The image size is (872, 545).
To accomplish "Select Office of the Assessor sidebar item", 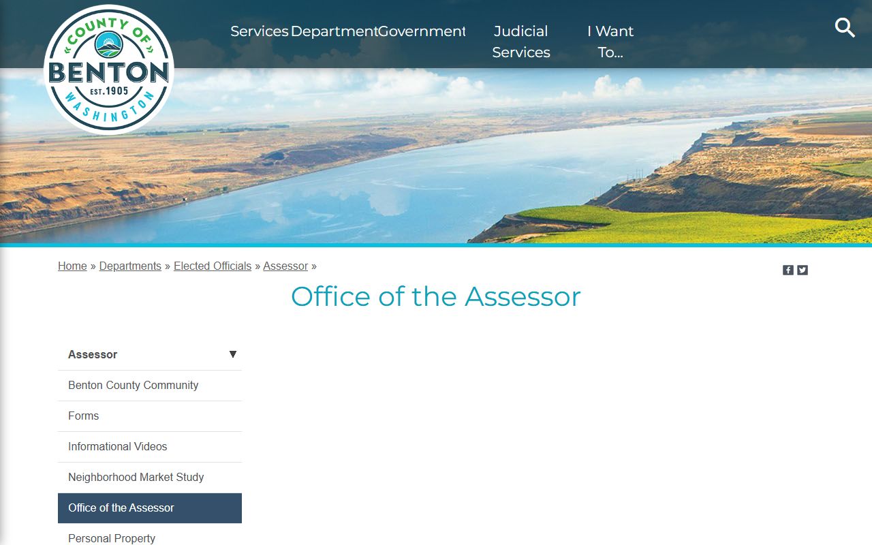I will 150,508.
